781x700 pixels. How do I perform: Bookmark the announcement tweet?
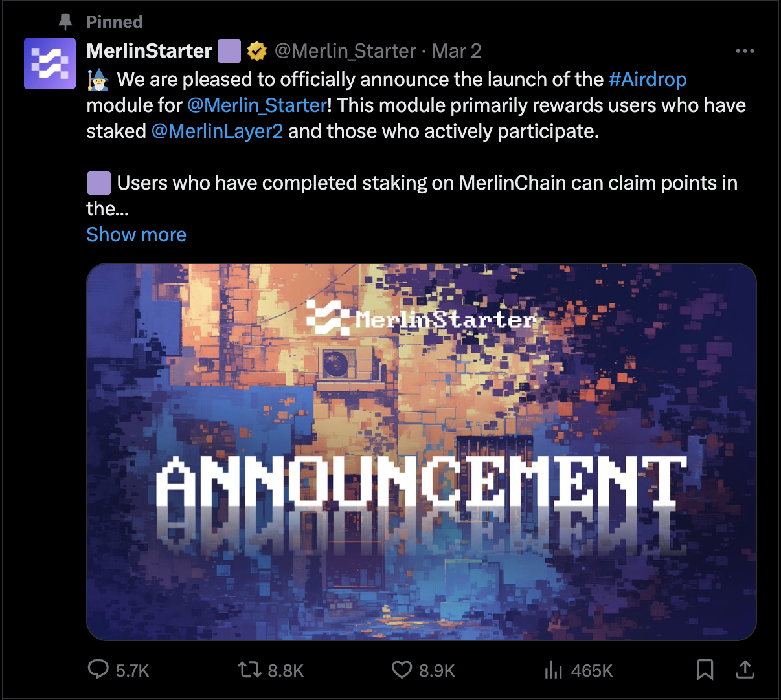pyautogui.click(x=705, y=670)
